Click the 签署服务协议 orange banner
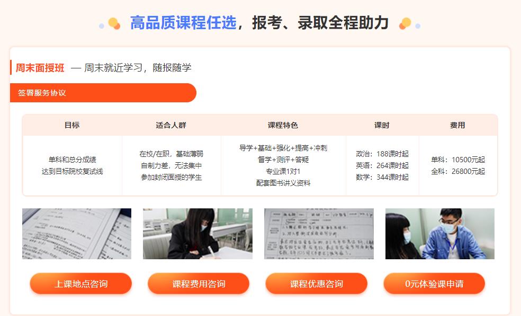Screen dimensions: 521x316 [x=103, y=93]
